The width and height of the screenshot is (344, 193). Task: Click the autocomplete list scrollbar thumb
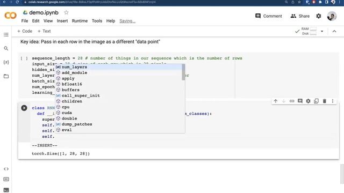(x=183, y=72)
